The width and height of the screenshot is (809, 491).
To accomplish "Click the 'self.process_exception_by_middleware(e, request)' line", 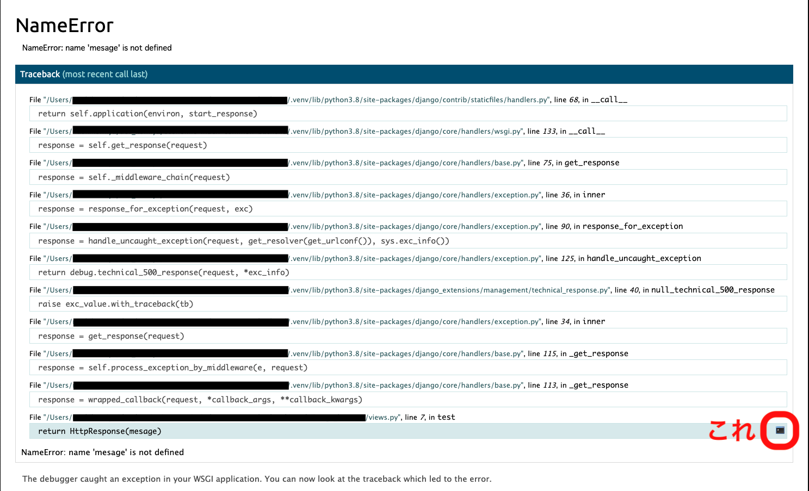I will point(408,368).
